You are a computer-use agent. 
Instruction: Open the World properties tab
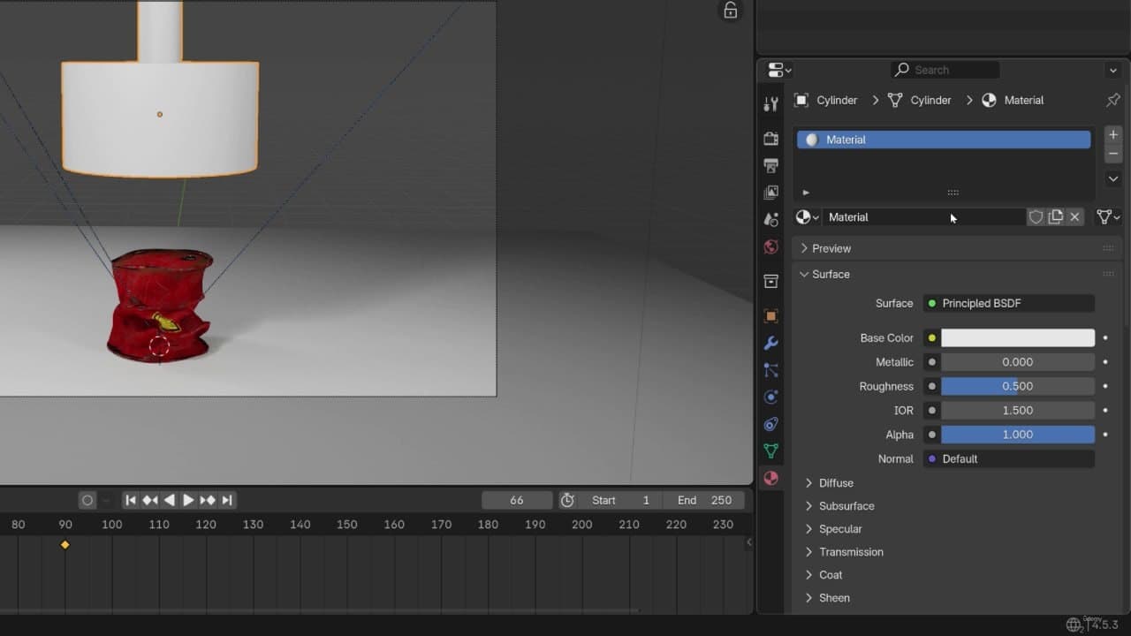click(770, 246)
